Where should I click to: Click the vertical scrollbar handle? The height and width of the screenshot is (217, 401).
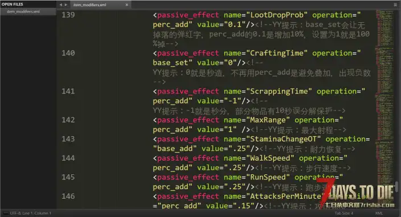tap(396, 186)
